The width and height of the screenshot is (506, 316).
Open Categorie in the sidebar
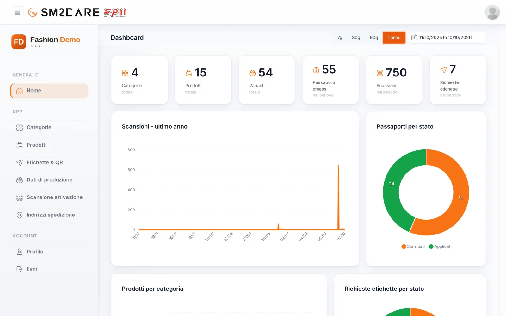[x=50, y=127]
